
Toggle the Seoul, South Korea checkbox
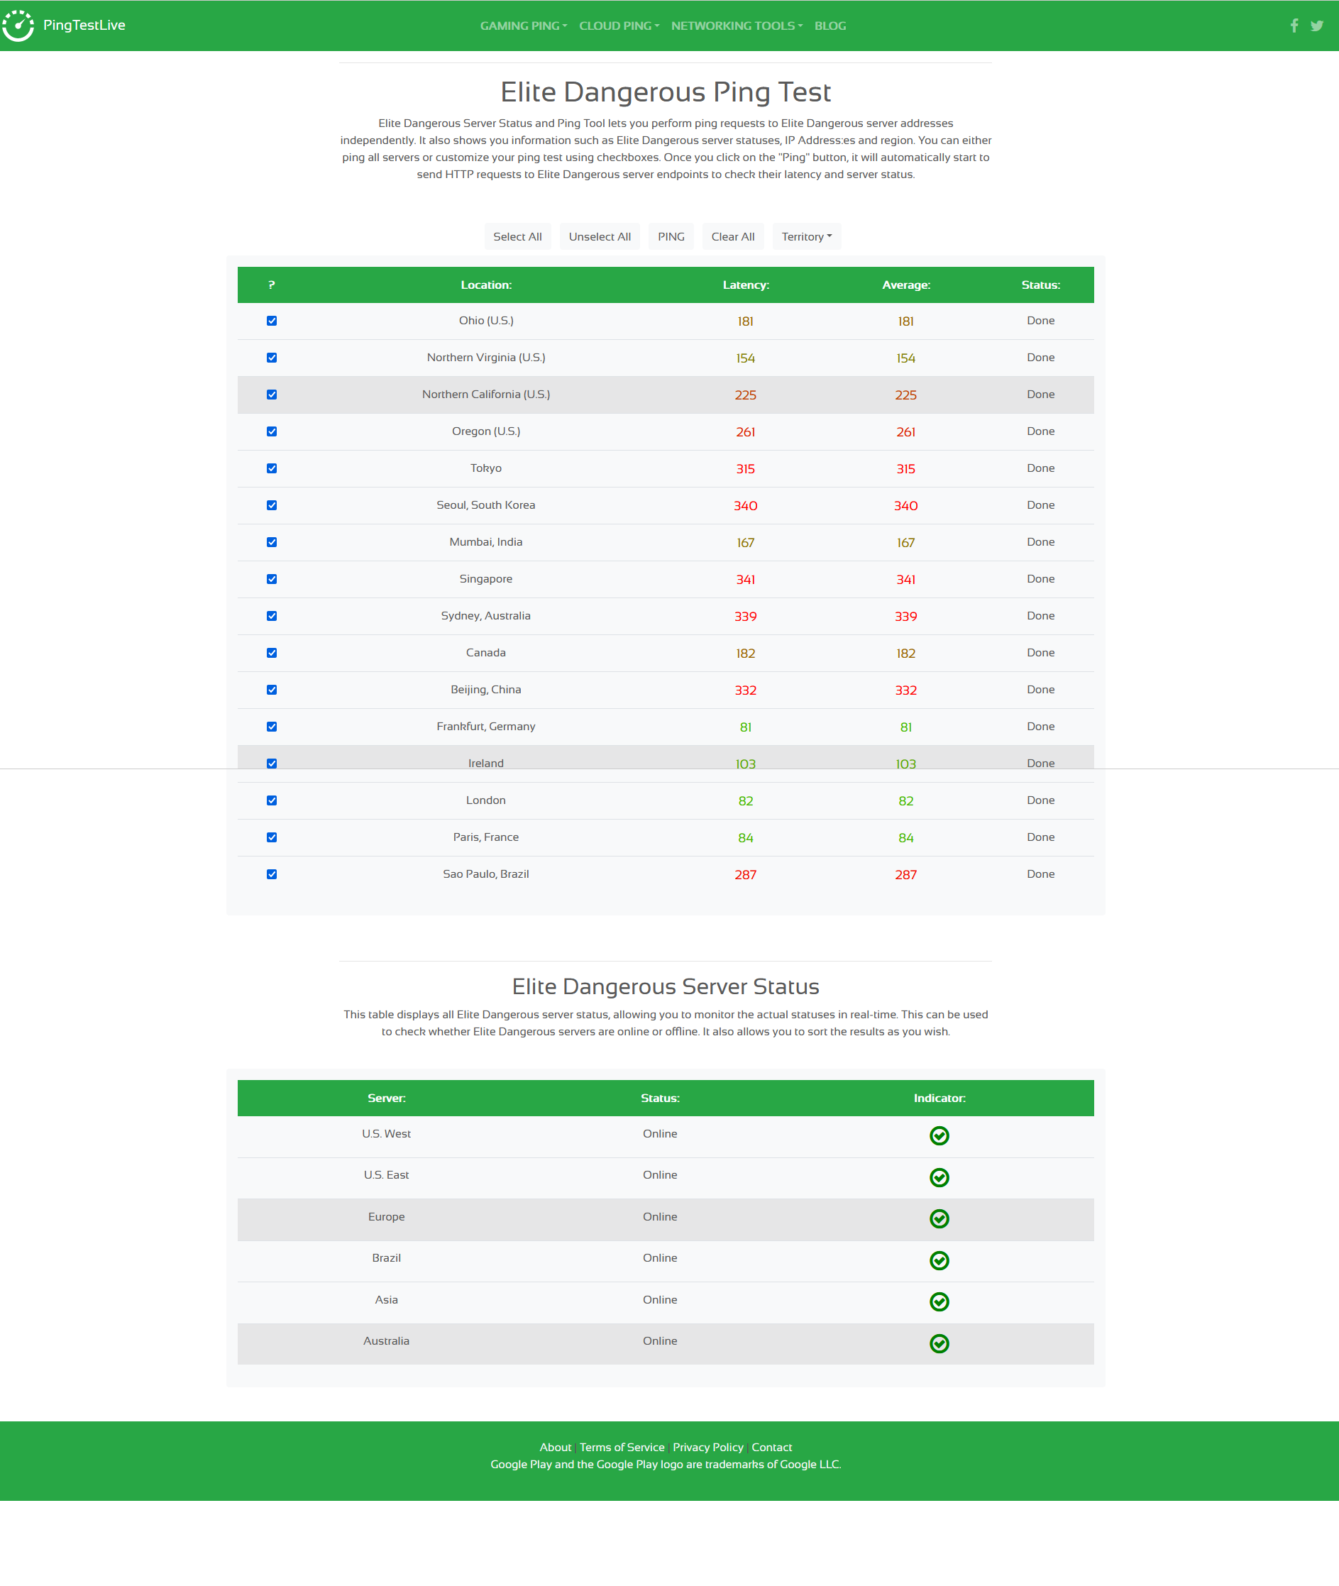tap(272, 506)
